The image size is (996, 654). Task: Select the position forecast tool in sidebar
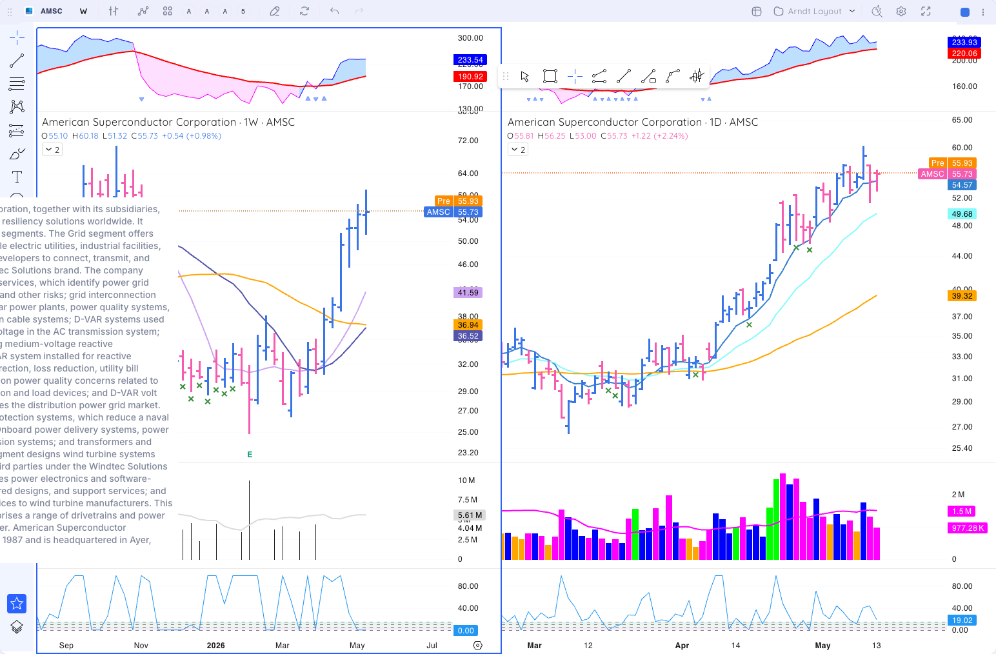[x=17, y=130]
